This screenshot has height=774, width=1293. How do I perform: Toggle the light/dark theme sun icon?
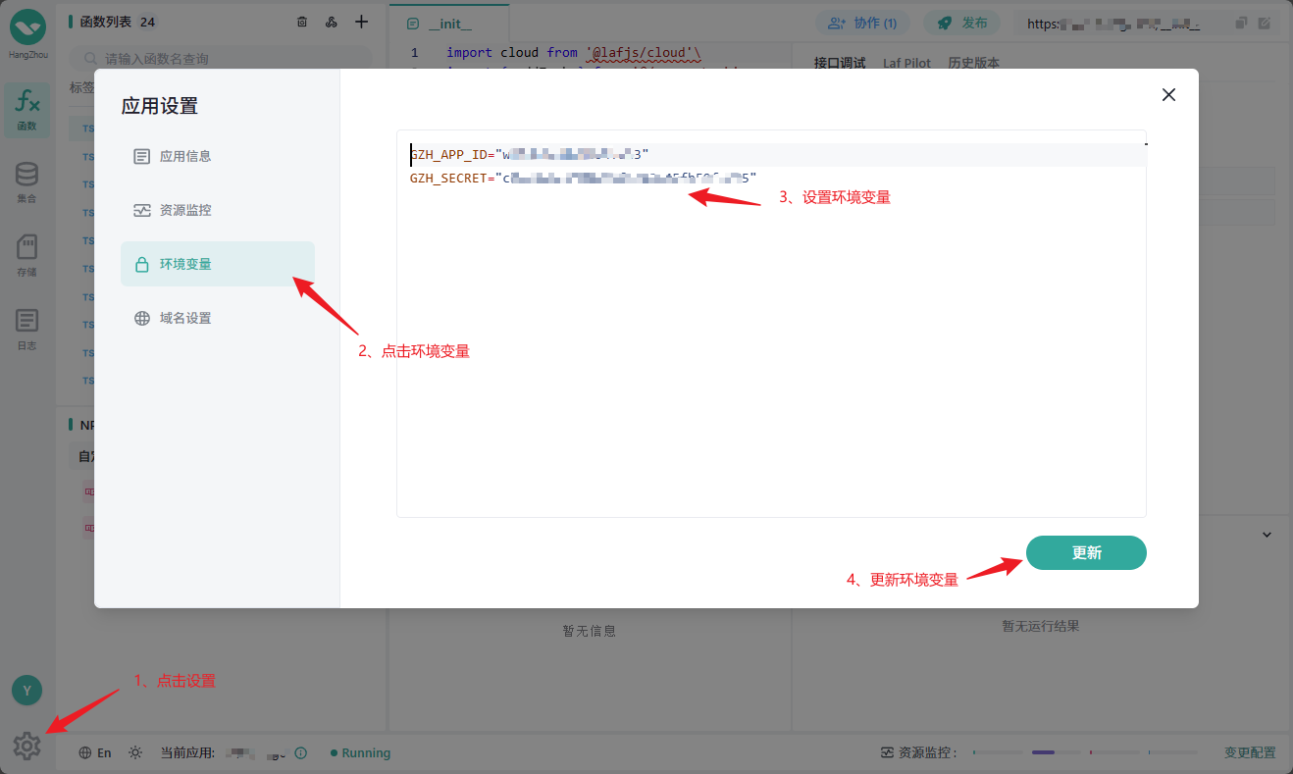[135, 752]
